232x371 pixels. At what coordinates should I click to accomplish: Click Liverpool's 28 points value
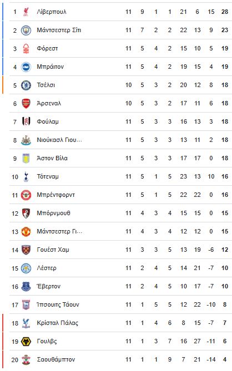(225, 12)
